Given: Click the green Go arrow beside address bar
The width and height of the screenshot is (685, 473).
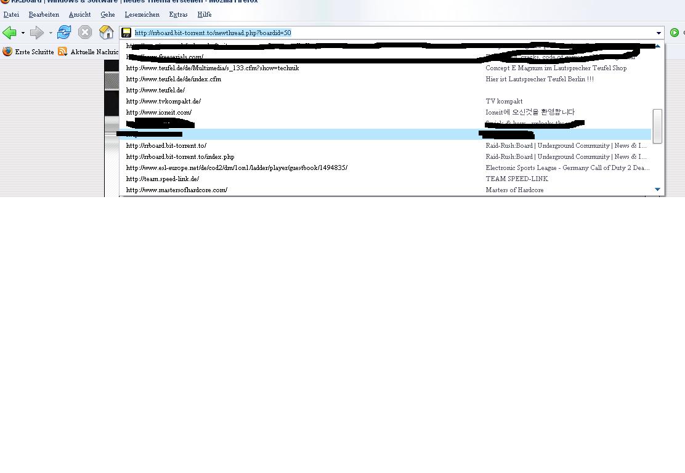Looking at the screenshot, I should pos(675,33).
